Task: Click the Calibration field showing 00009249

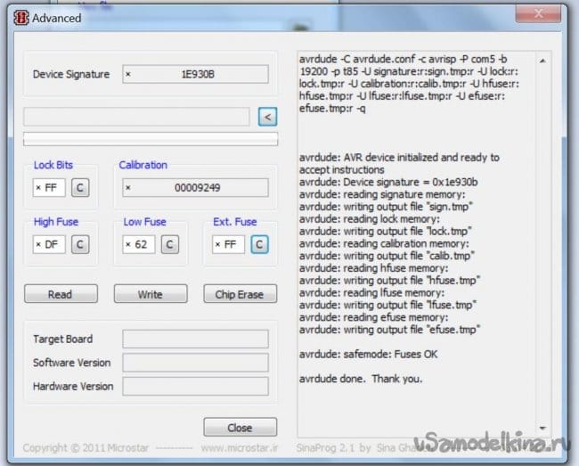Action: pos(195,188)
